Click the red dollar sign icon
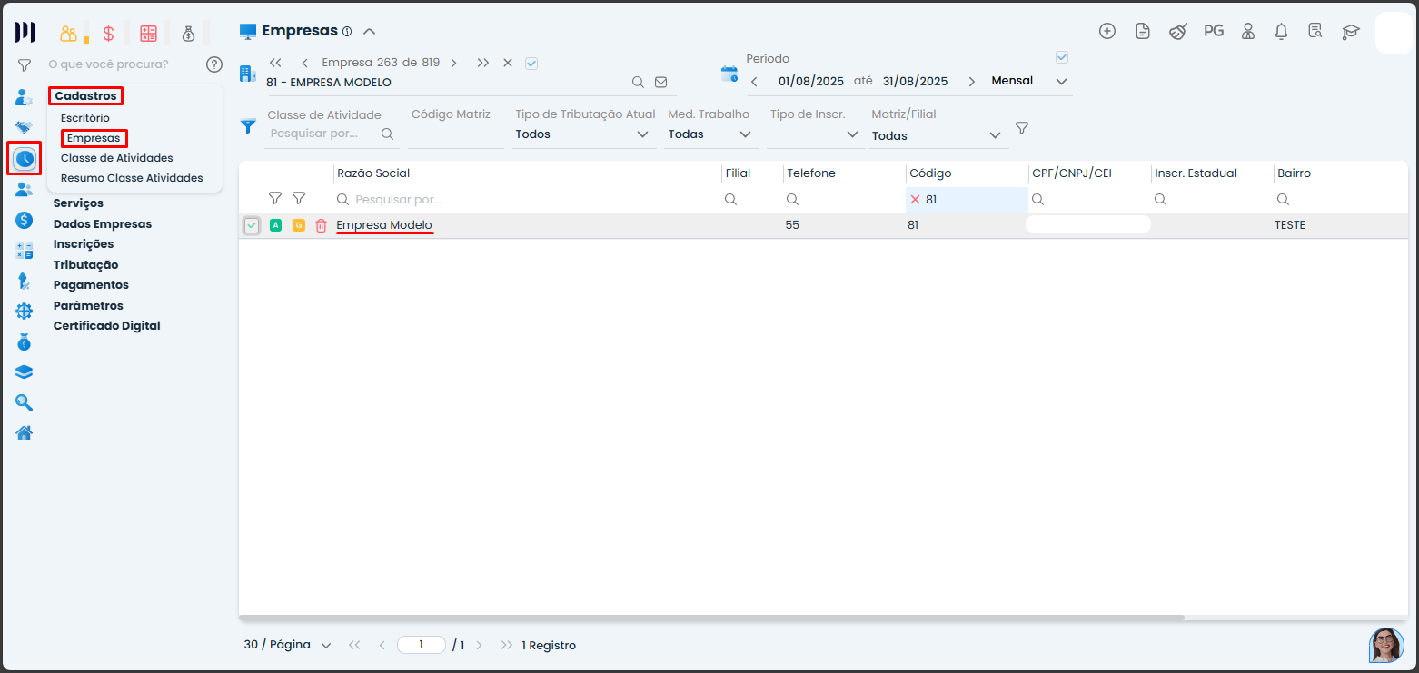 tap(108, 34)
